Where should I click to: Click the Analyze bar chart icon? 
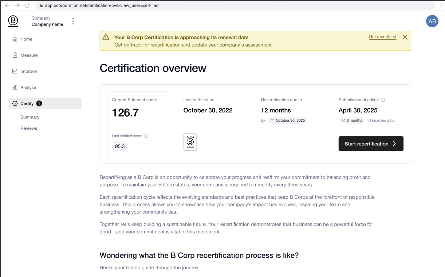coord(15,87)
